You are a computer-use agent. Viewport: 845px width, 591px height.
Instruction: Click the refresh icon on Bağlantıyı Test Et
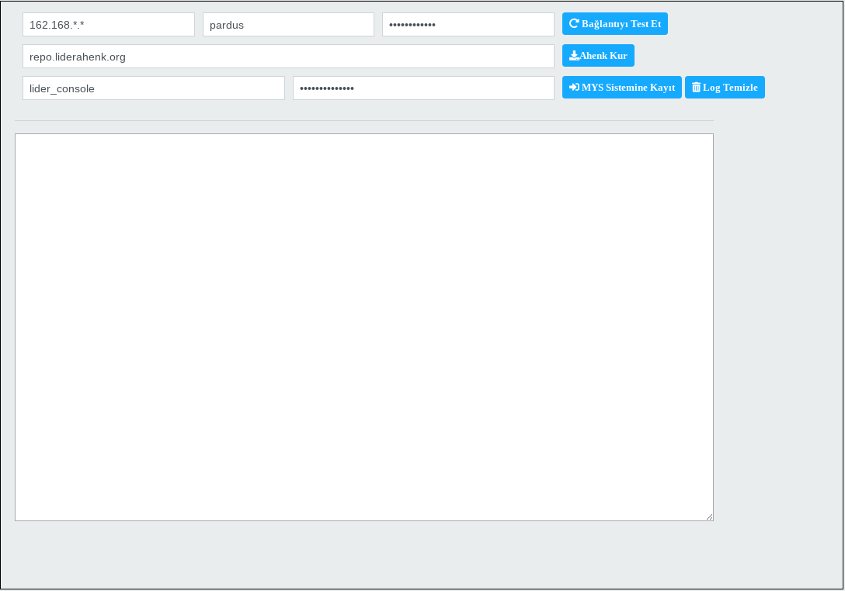(x=574, y=24)
